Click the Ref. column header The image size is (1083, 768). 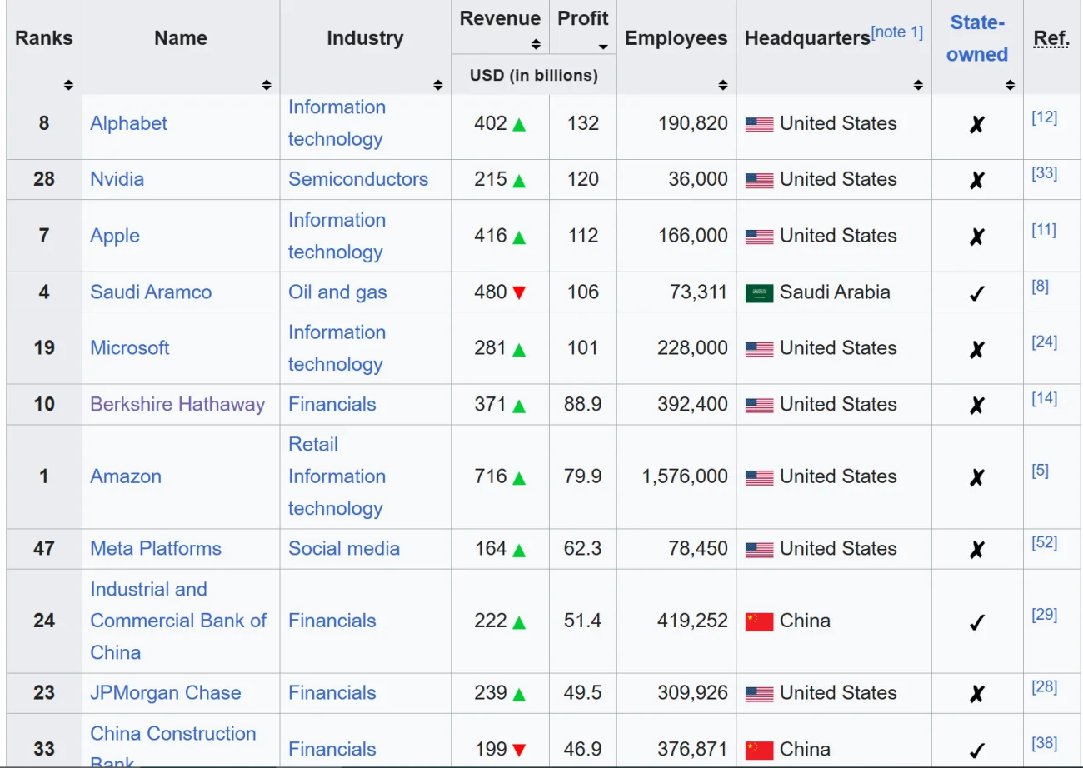coord(1051,38)
